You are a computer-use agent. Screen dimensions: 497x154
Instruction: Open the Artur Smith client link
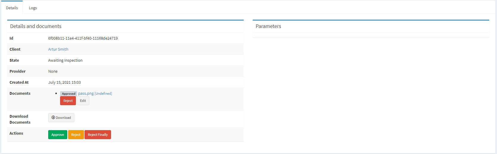(x=58, y=49)
